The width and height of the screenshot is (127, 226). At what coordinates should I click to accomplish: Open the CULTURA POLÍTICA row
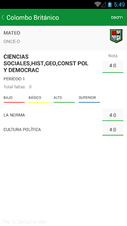pos(64,130)
